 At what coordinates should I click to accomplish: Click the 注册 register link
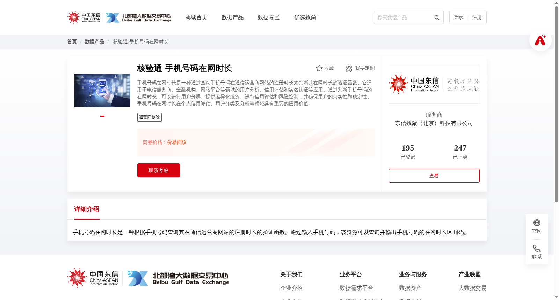[477, 17]
